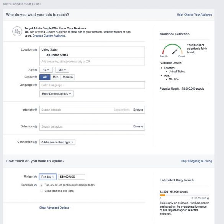The image size is (224, 224).
Task: Click the Custom Audience people icon
Action: coord(17,31)
